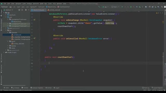
Task: Open the AVD Manager icon
Action: [x=155, y=7]
